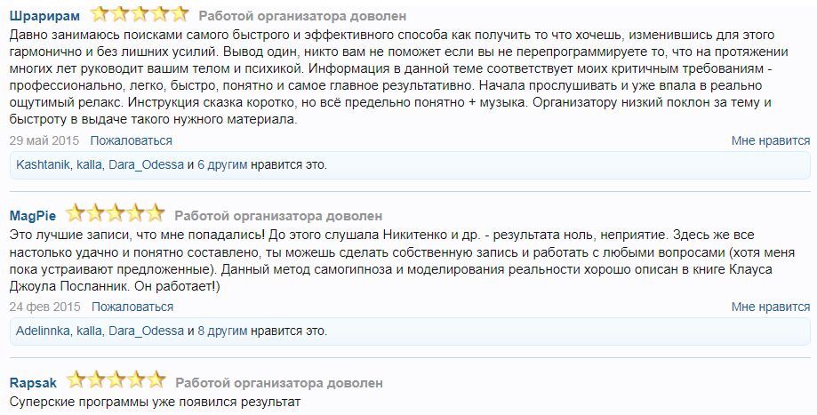817x415 pixels.
Task: Open Шрарирам's user profile
Action: coord(44,16)
